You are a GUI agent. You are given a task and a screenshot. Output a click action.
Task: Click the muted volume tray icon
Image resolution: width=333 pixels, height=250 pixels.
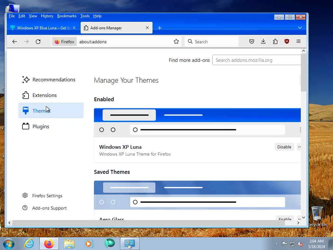[x=300, y=244]
